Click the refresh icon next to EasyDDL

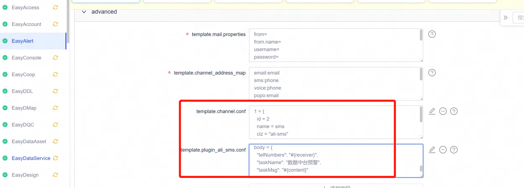coord(55,91)
